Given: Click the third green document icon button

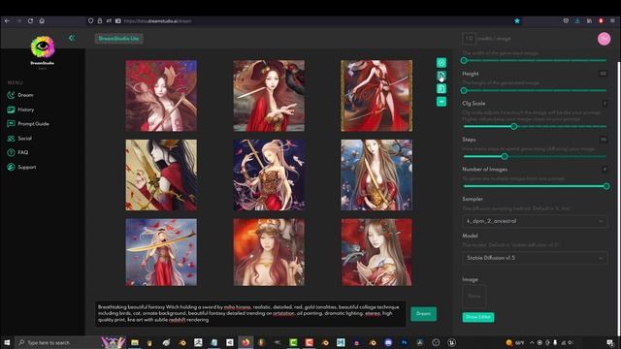Looking at the screenshot, I should tap(441, 88).
